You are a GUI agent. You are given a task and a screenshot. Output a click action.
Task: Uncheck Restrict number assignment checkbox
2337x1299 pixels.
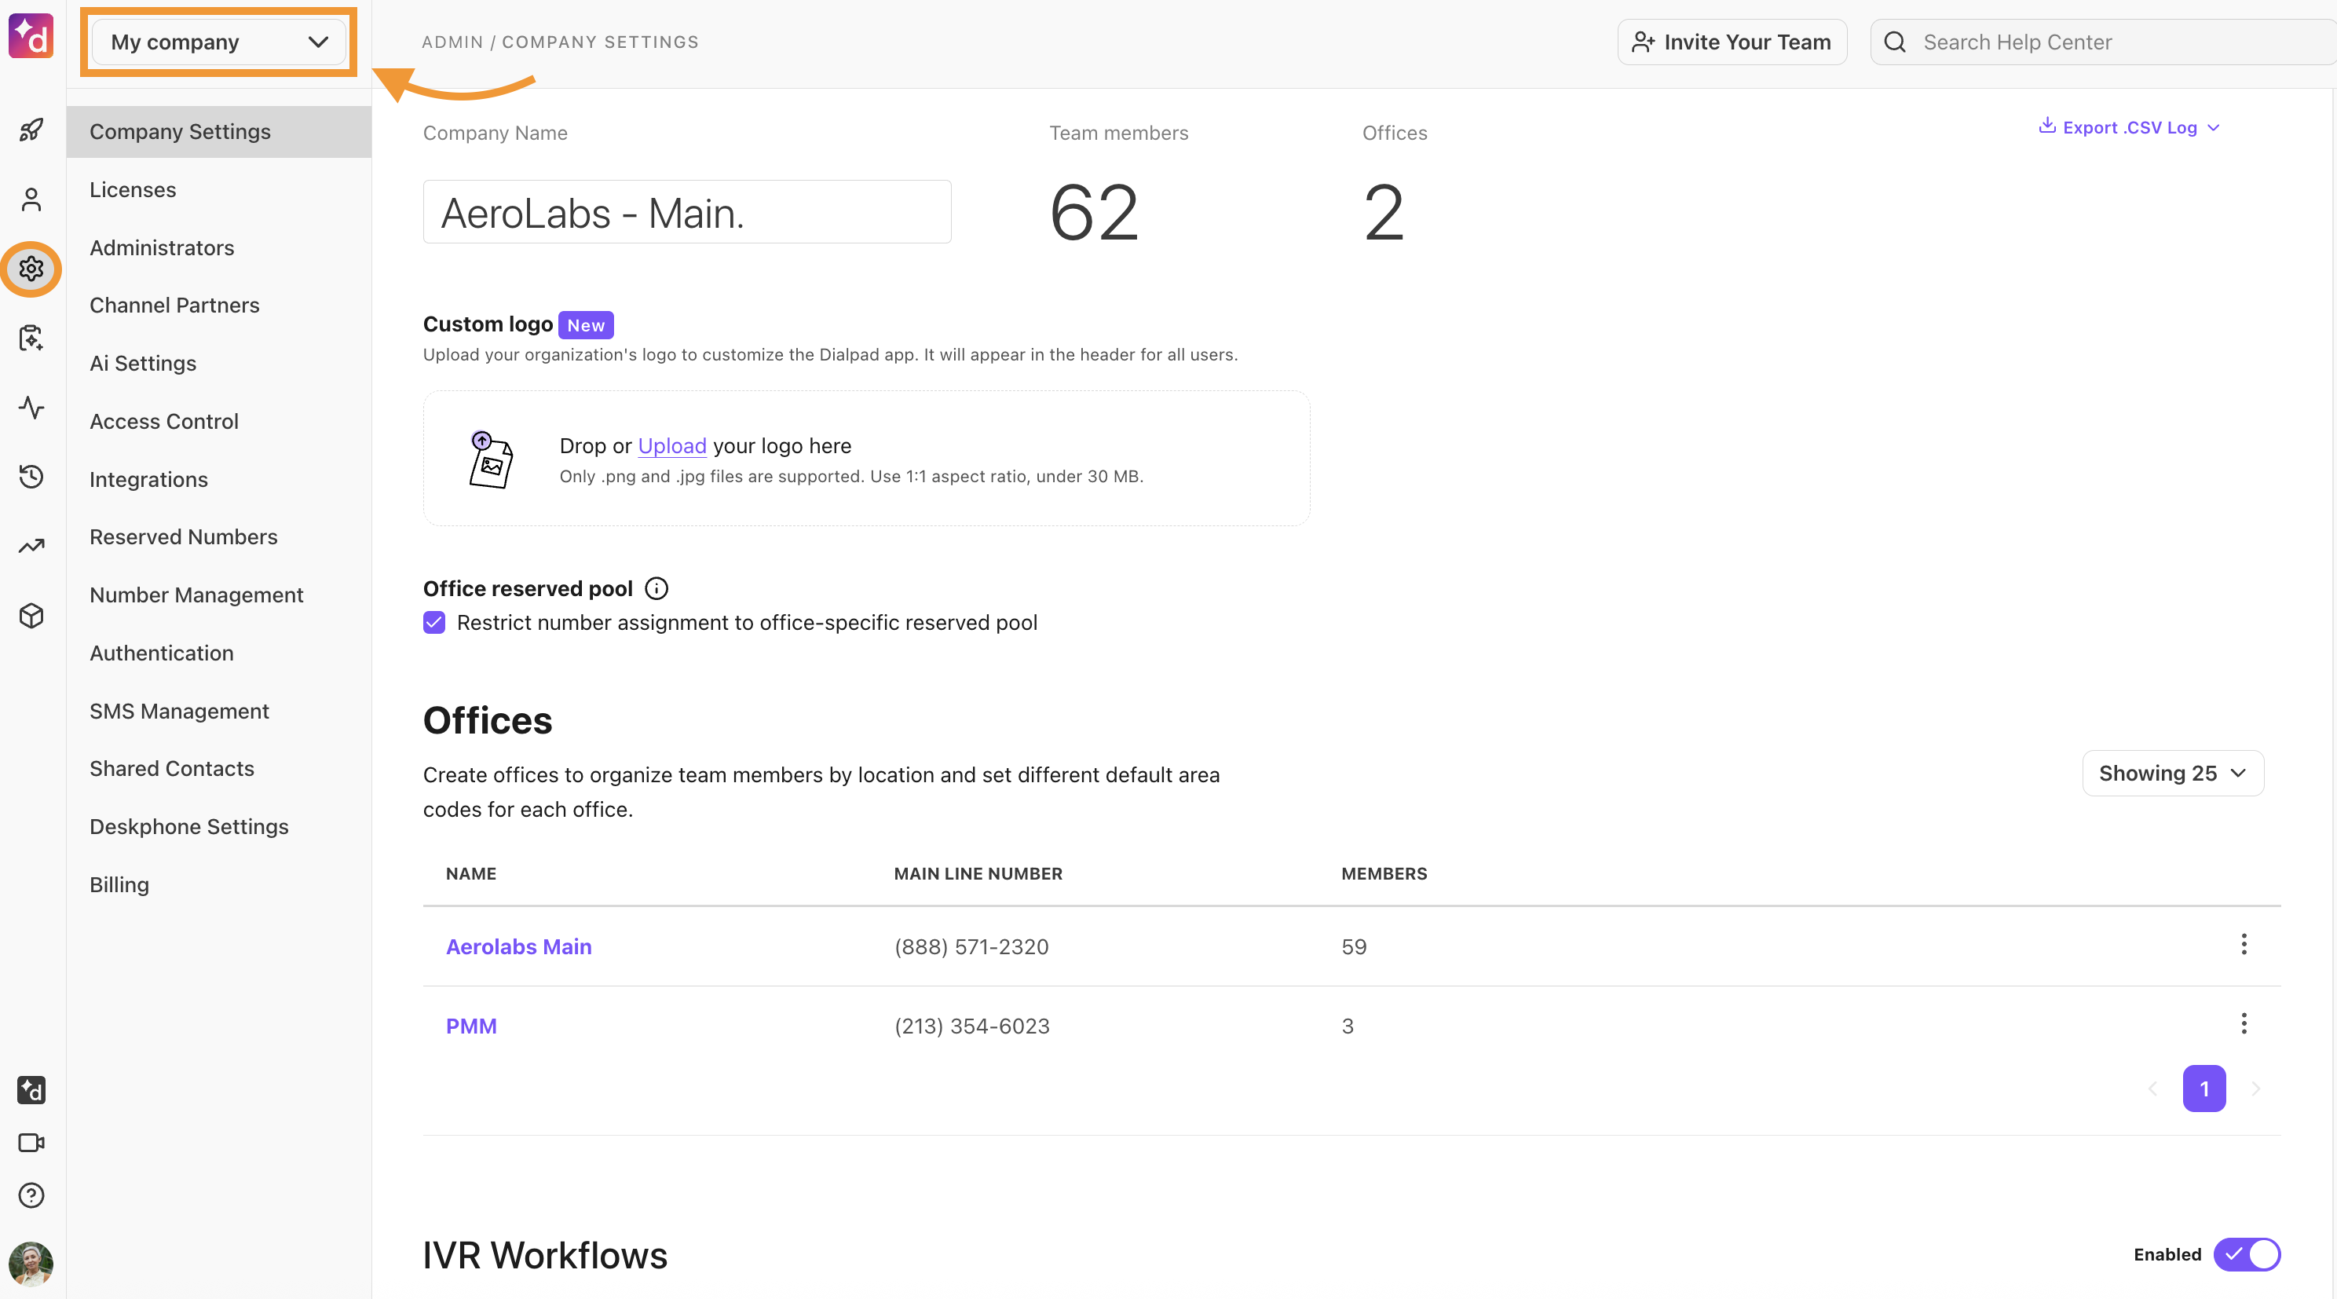tap(434, 622)
